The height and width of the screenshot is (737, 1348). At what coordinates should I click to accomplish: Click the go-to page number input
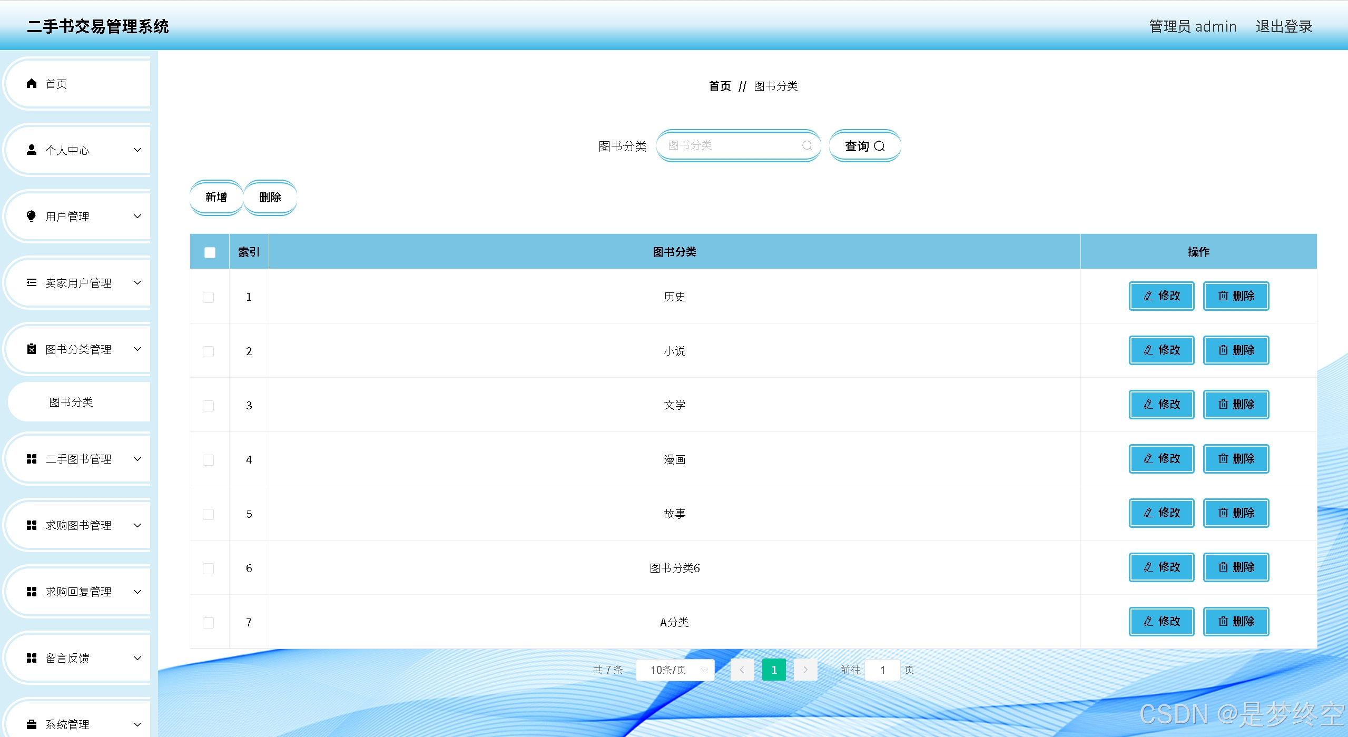[882, 670]
